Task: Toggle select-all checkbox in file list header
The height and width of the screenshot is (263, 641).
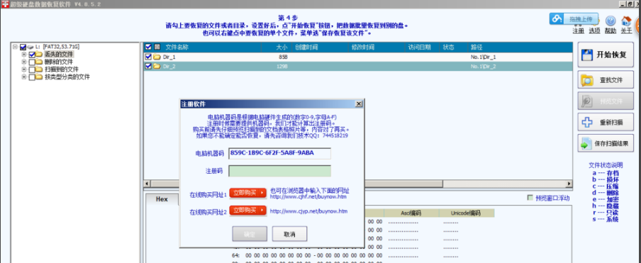Action: [148, 47]
